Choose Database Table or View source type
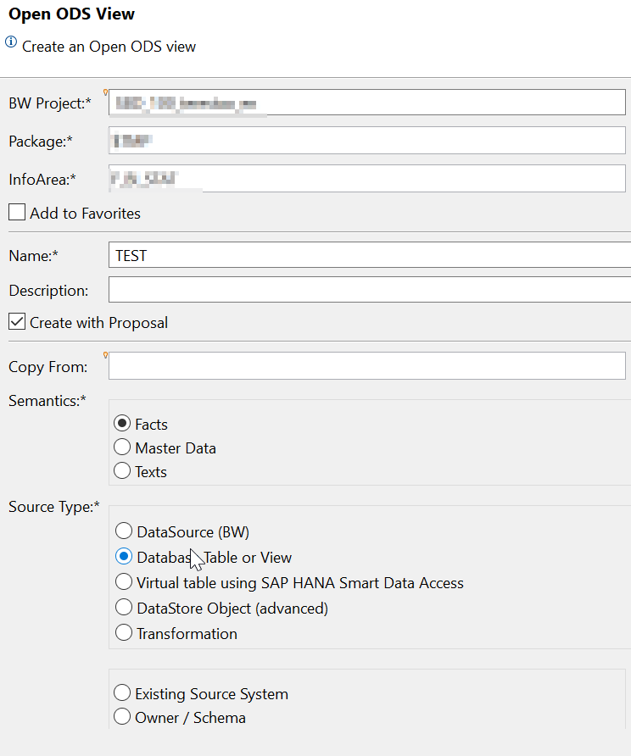The image size is (631, 756). click(124, 555)
